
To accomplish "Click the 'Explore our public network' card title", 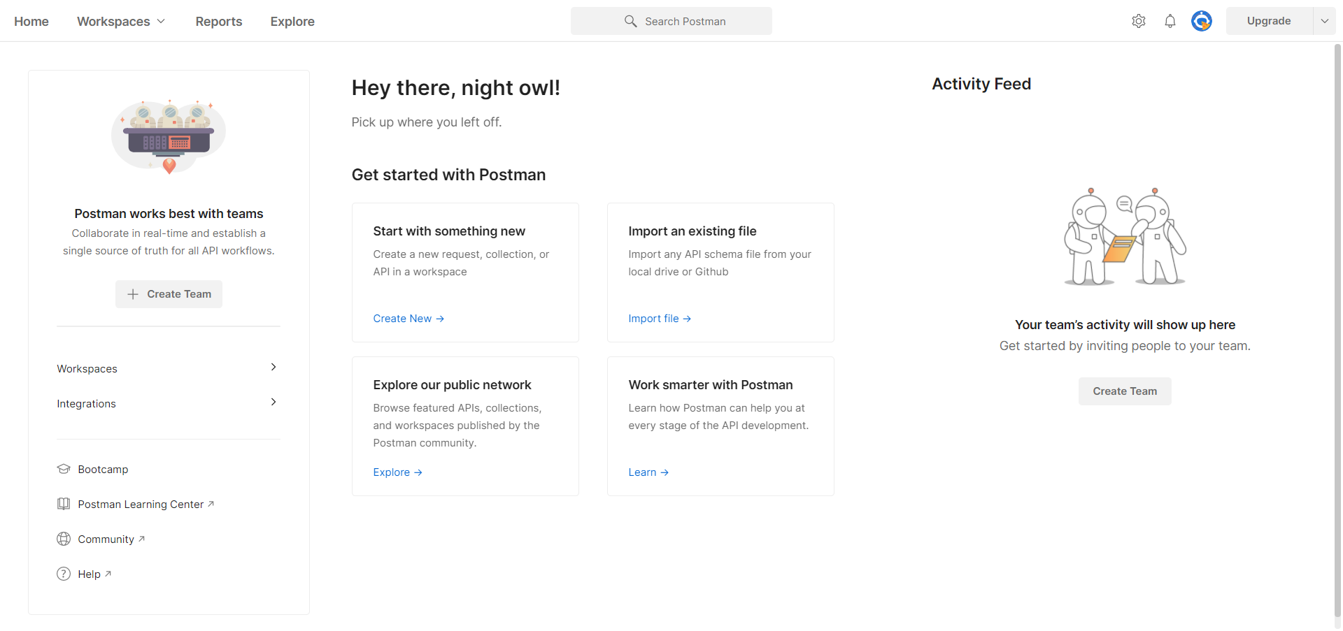I will [x=452, y=385].
